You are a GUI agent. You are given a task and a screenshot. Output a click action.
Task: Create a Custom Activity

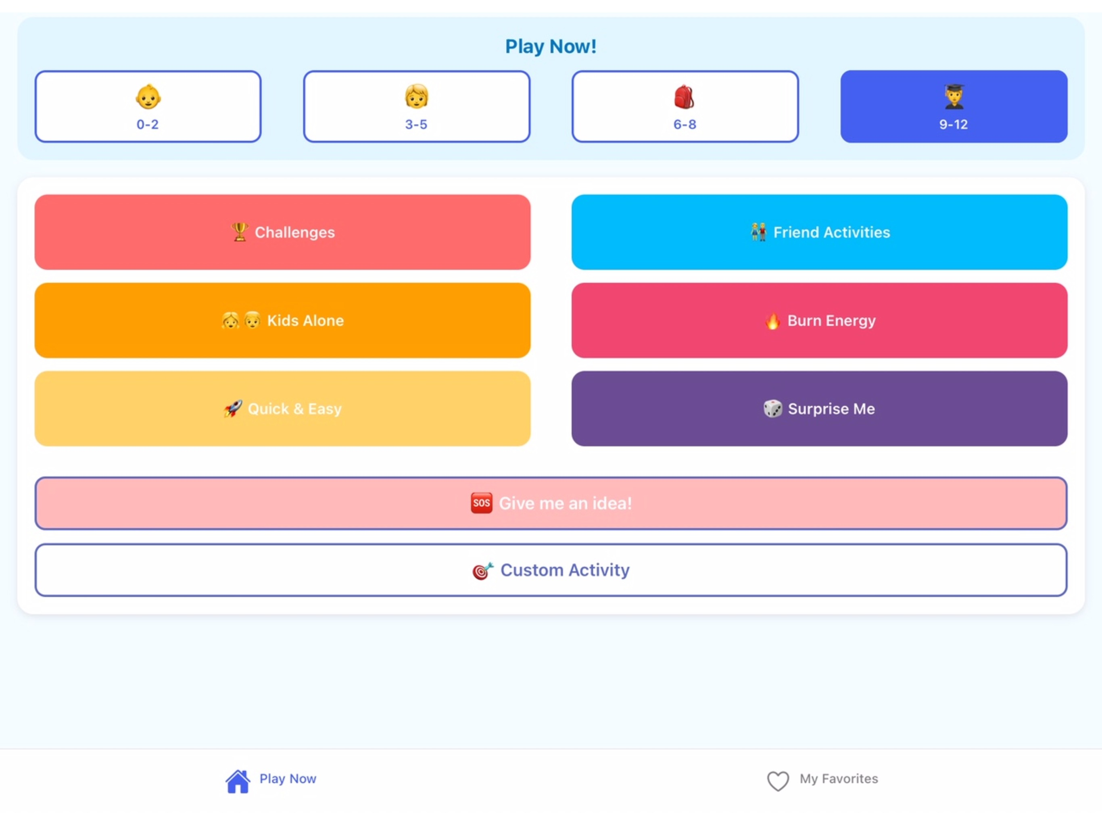(551, 570)
